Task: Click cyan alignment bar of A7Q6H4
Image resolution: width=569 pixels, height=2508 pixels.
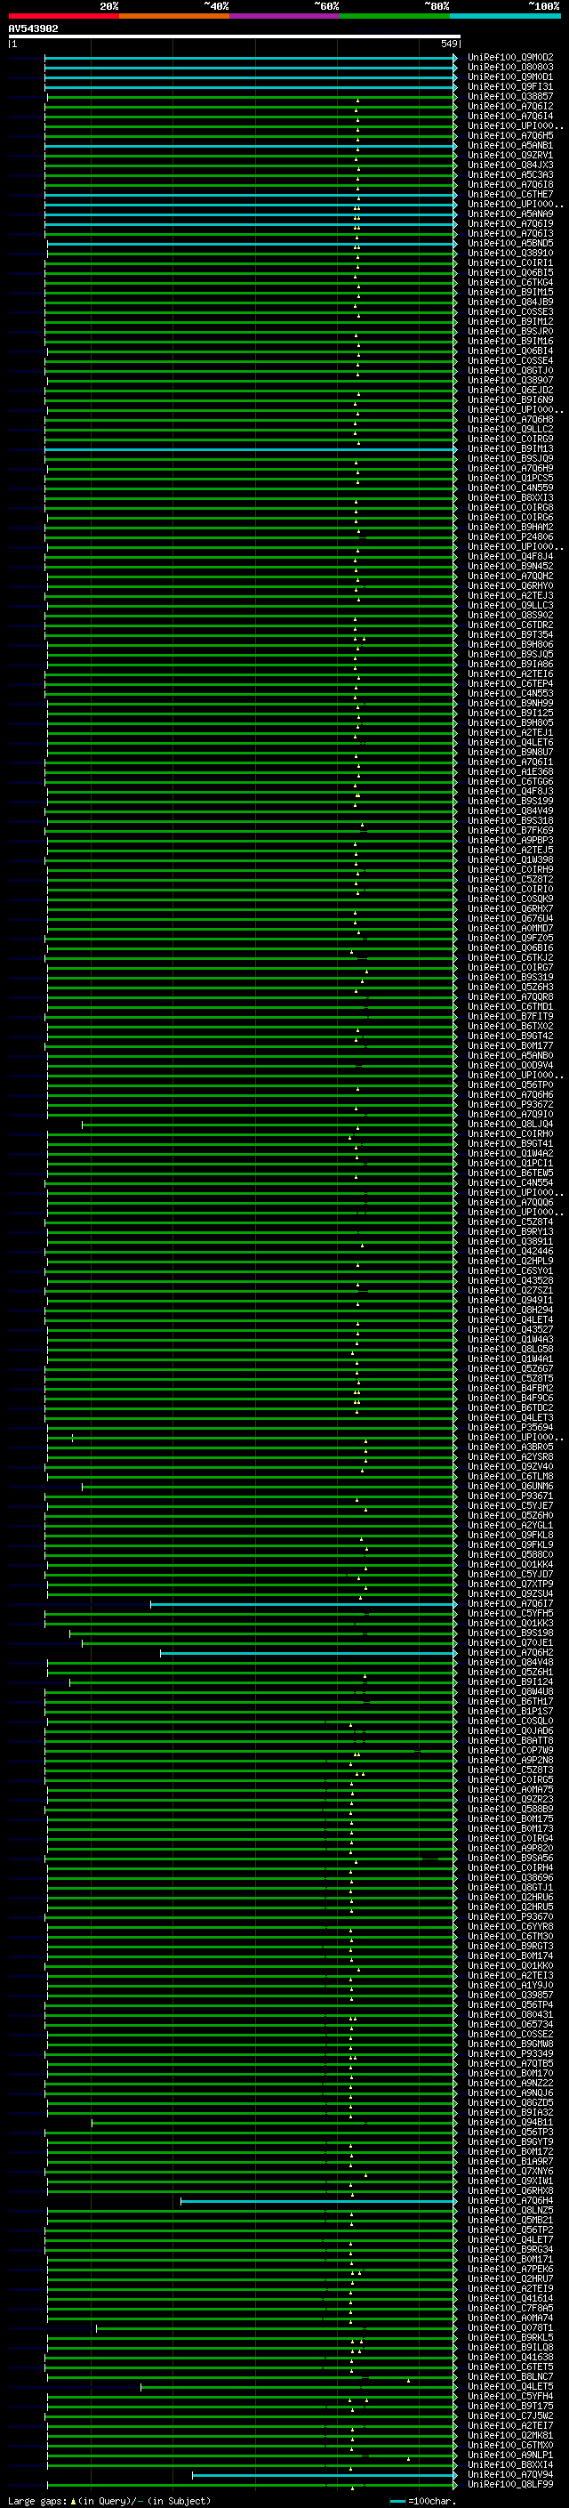Action: tap(318, 2200)
